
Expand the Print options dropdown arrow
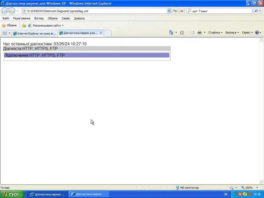tap(204, 32)
